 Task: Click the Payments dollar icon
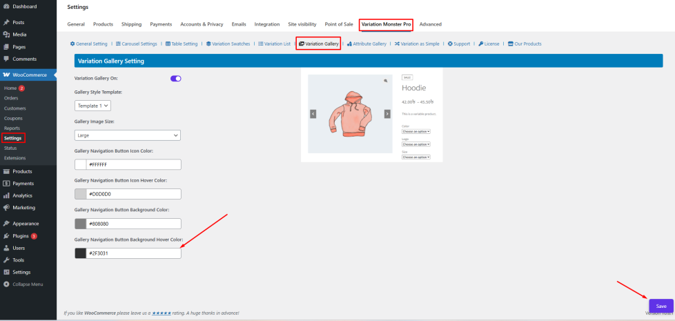coord(6,184)
